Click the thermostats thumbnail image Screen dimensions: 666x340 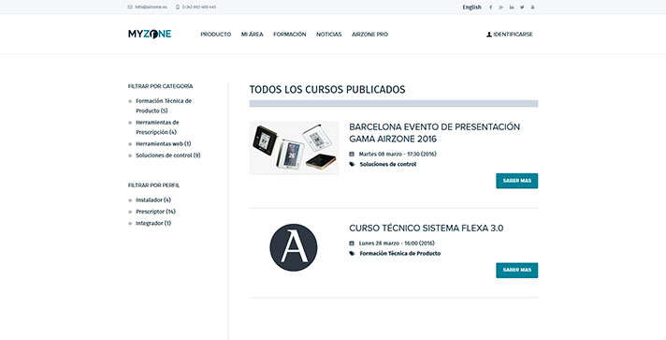[x=294, y=148]
